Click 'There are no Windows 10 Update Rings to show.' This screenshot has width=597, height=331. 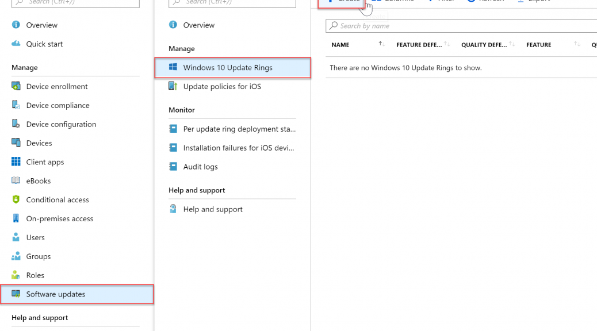coord(405,68)
